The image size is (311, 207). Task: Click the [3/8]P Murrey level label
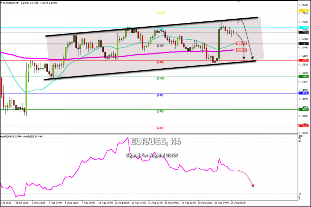tap(161, 111)
